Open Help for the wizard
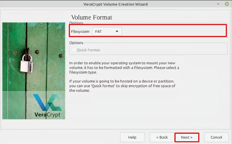Image resolution: width=232 pixels, height=144 pixels. (x=132, y=137)
